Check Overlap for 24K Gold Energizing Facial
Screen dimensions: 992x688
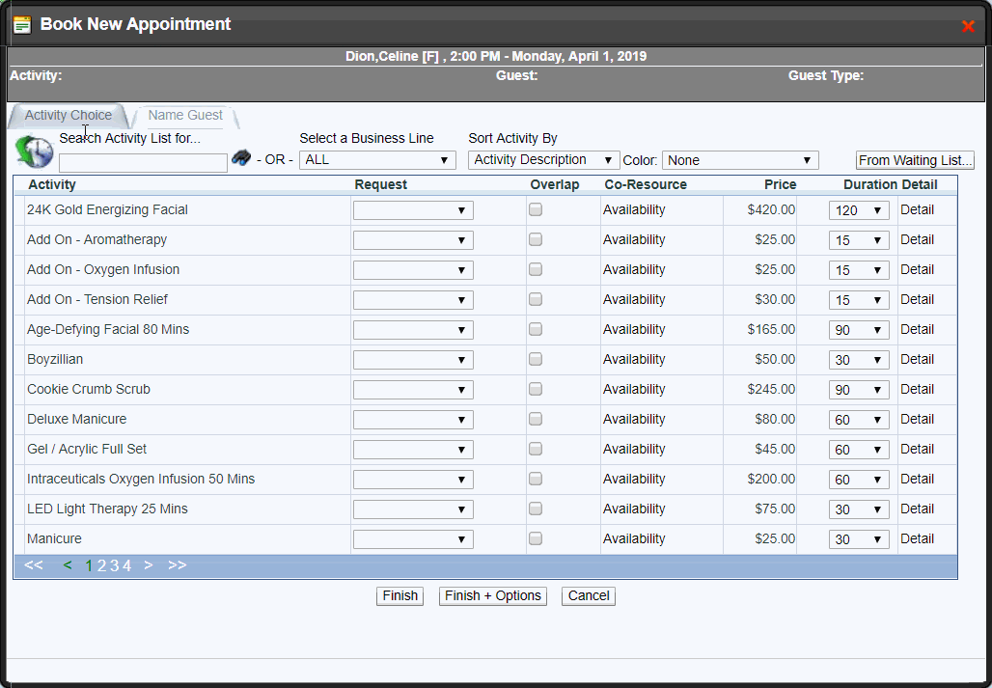pos(536,210)
